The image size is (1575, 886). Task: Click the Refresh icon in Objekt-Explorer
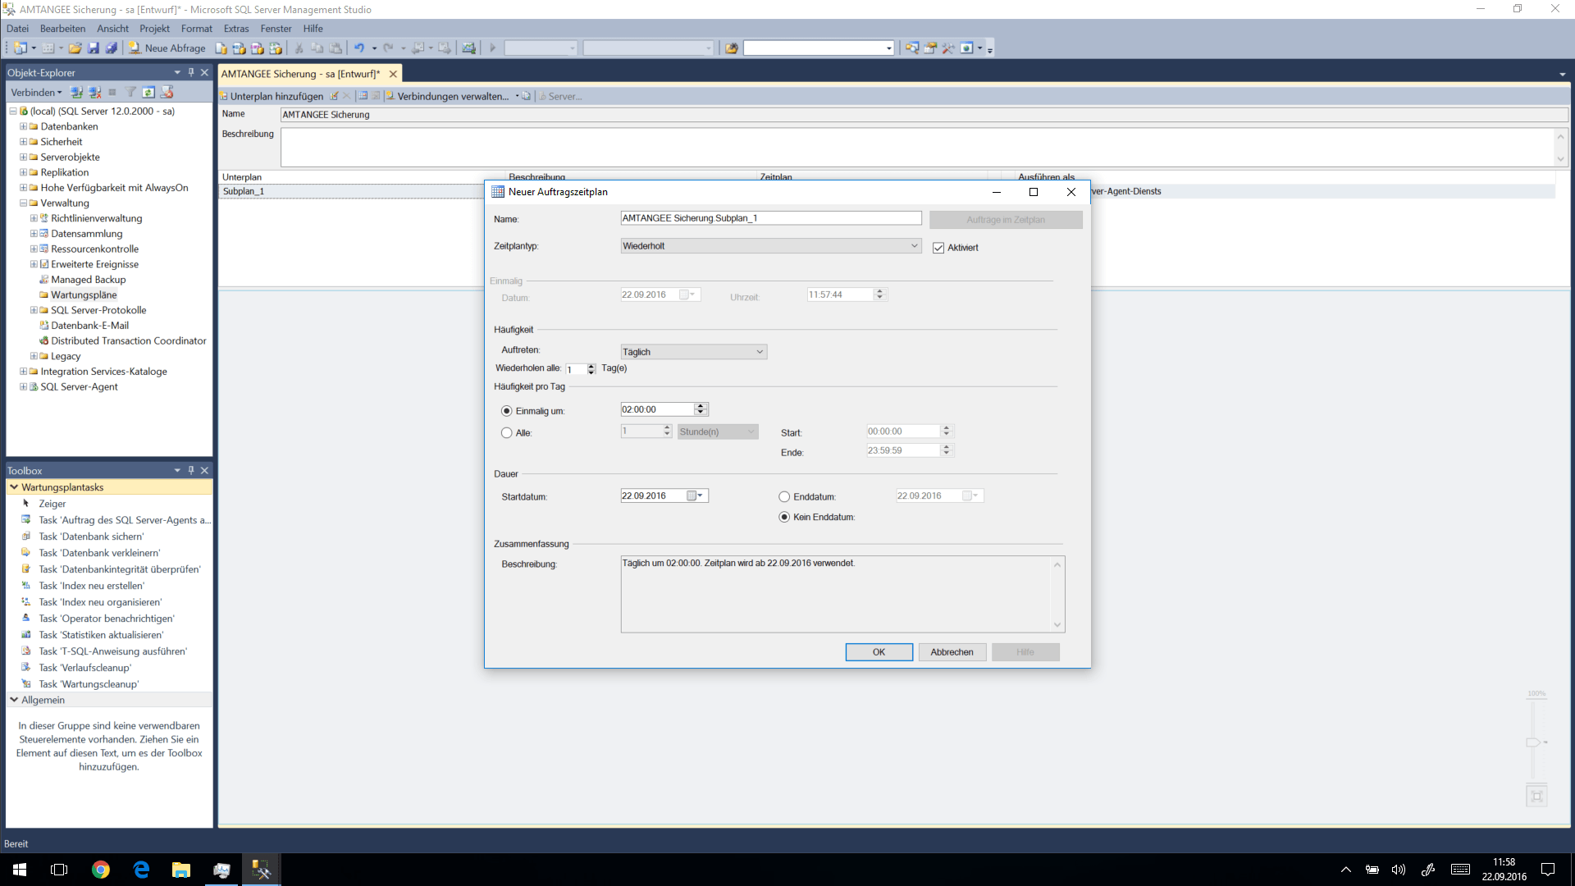[x=148, y=92]
